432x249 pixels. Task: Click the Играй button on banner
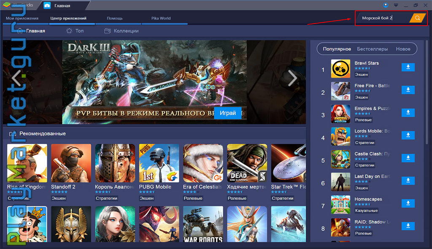pos(227,113)
